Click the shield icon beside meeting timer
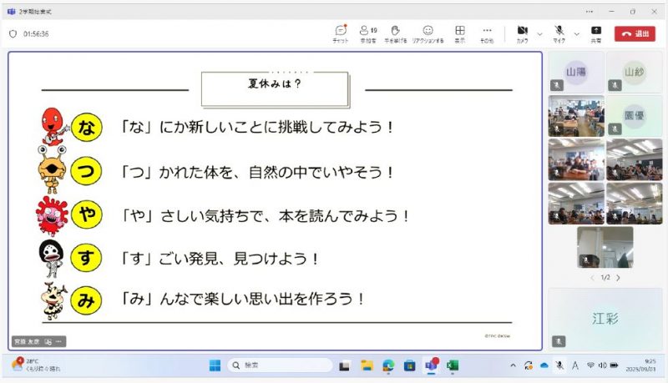The width and height of the screenshot is (668, 383). pos(13,34)
